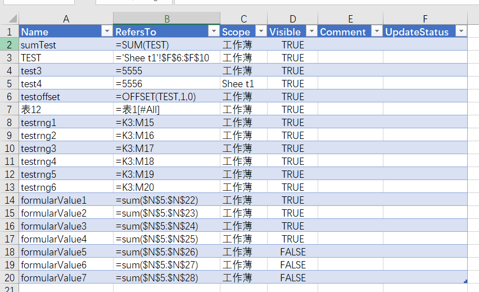Select the cell containing =SUM(TEST)
Image resolution: width=479 pixels, height=292 pixels.
tap(167, 44)
